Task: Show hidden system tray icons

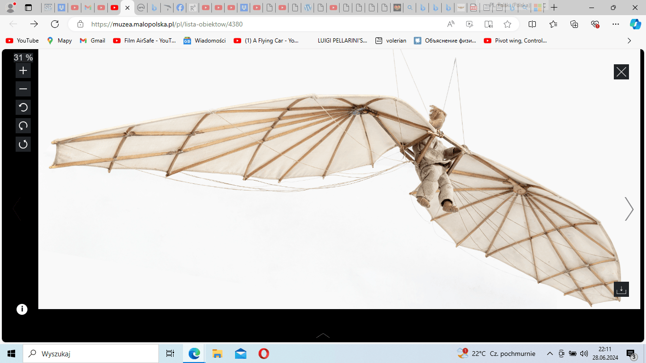Action: click(550, 354)
